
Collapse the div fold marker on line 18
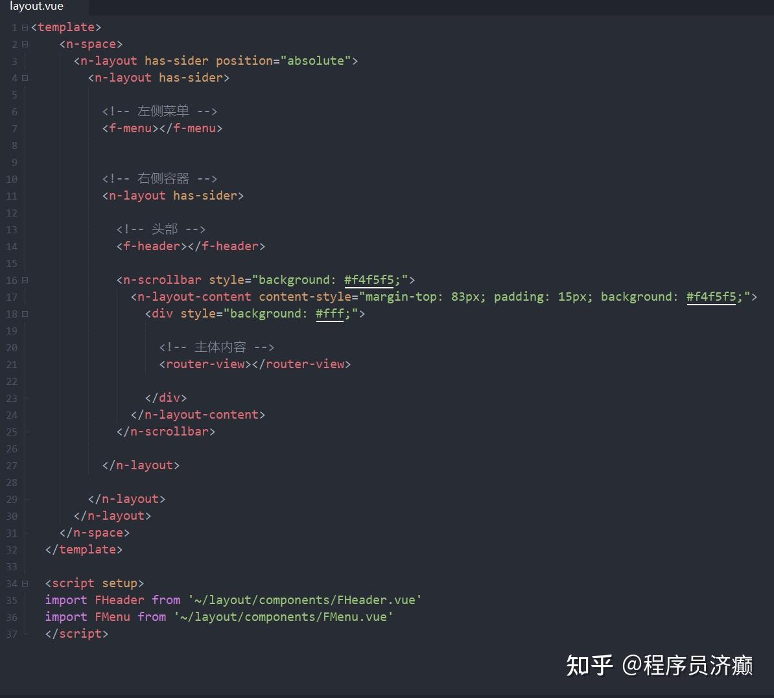click(x=25, y=314)
